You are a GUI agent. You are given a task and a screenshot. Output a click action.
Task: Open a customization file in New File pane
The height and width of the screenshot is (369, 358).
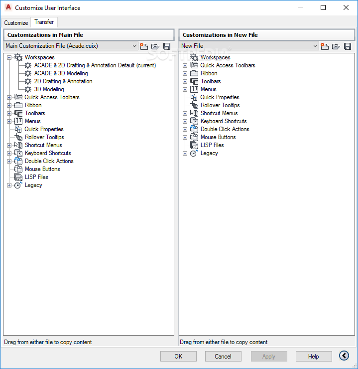pyautogui.click(x=336, y=46)
